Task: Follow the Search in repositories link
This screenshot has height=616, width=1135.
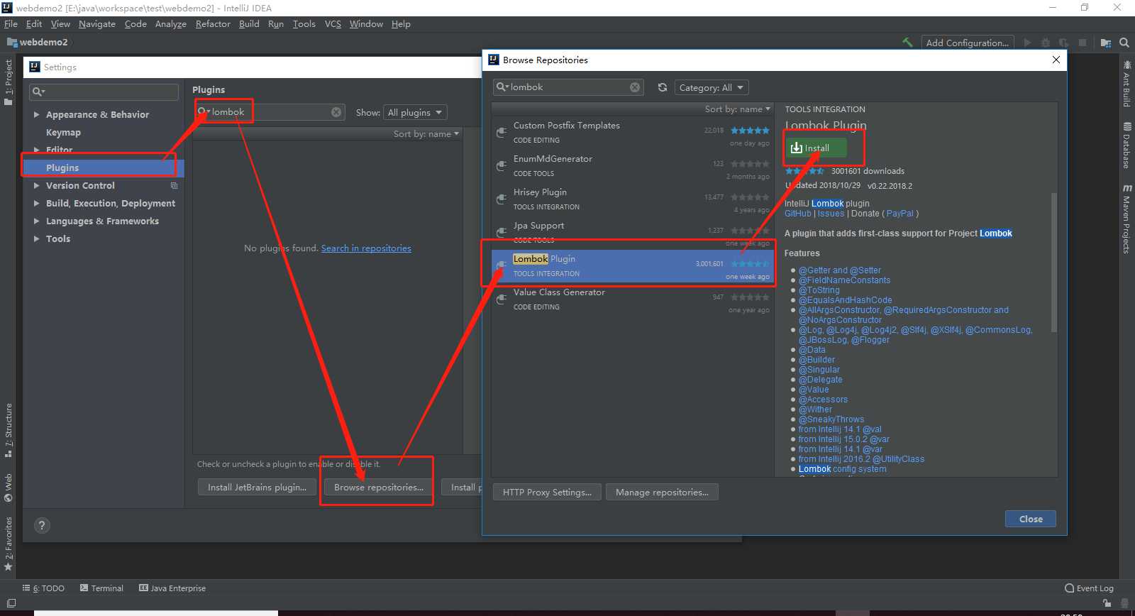Action: point(366,248)
